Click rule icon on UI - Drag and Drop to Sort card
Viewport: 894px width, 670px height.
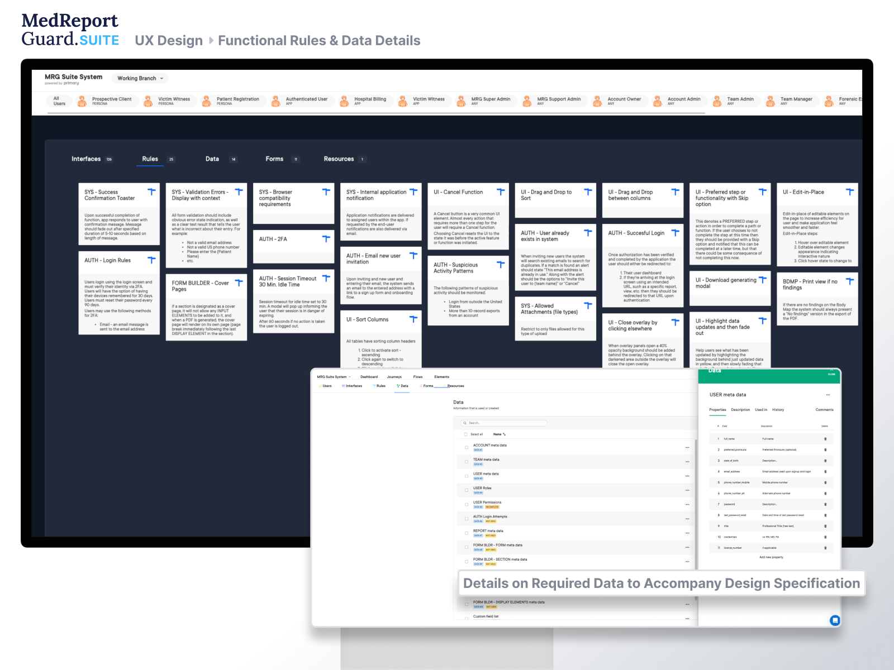pyautogui.click(x=588, y=192)
